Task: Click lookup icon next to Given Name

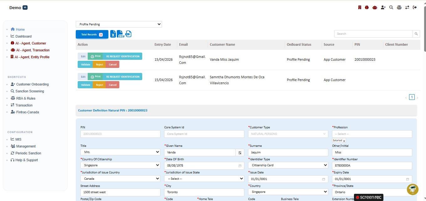Action: 240,152
